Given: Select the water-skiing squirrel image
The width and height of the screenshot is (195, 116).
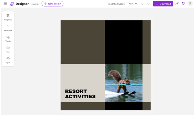Looking at the screenshot, I should point(124,83).
